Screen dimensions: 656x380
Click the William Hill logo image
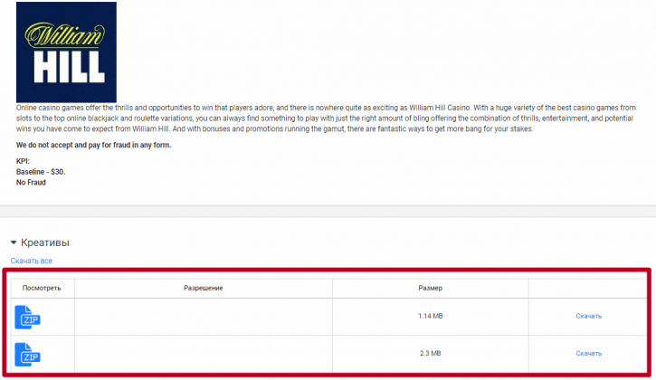(66, 52)
